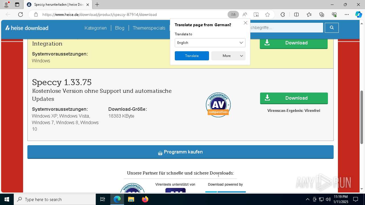Screen dimensions: 365x205
Task: Open the browser profile icon
Action: pyautogui.click(x=6, y=5)
